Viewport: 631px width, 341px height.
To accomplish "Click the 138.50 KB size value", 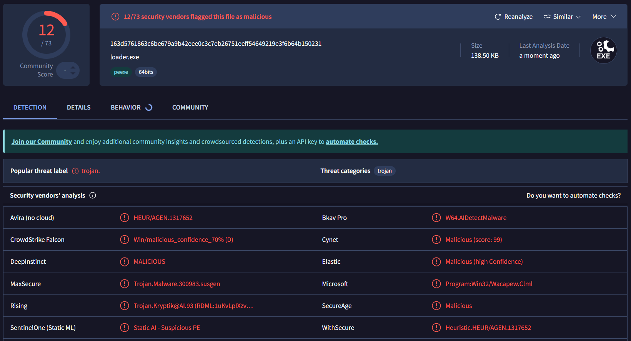I will [485, 55].
